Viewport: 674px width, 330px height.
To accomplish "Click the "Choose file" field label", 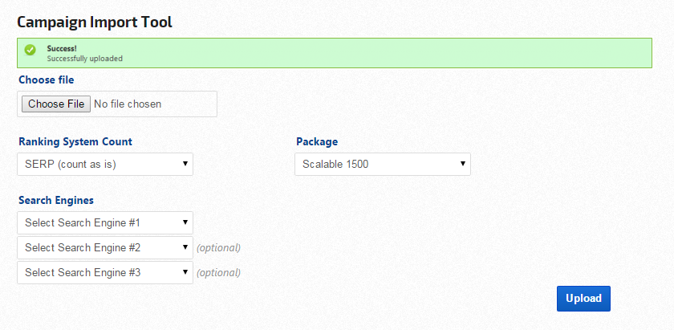I will tap(47, 79).
